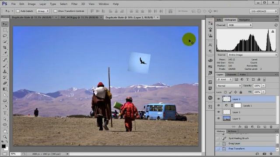Select the History Brush tool
The image size is (280, 157).
[5, 77]
